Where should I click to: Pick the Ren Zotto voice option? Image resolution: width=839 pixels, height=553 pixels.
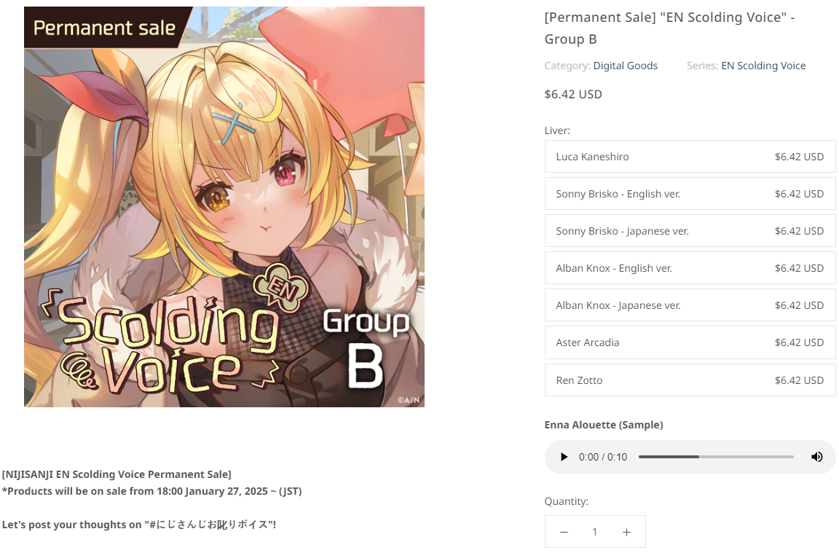tap(690, 380)
